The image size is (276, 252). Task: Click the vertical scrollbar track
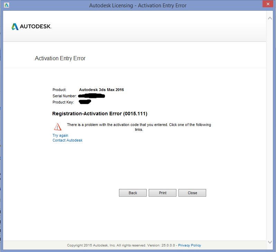tap(270, 130)
